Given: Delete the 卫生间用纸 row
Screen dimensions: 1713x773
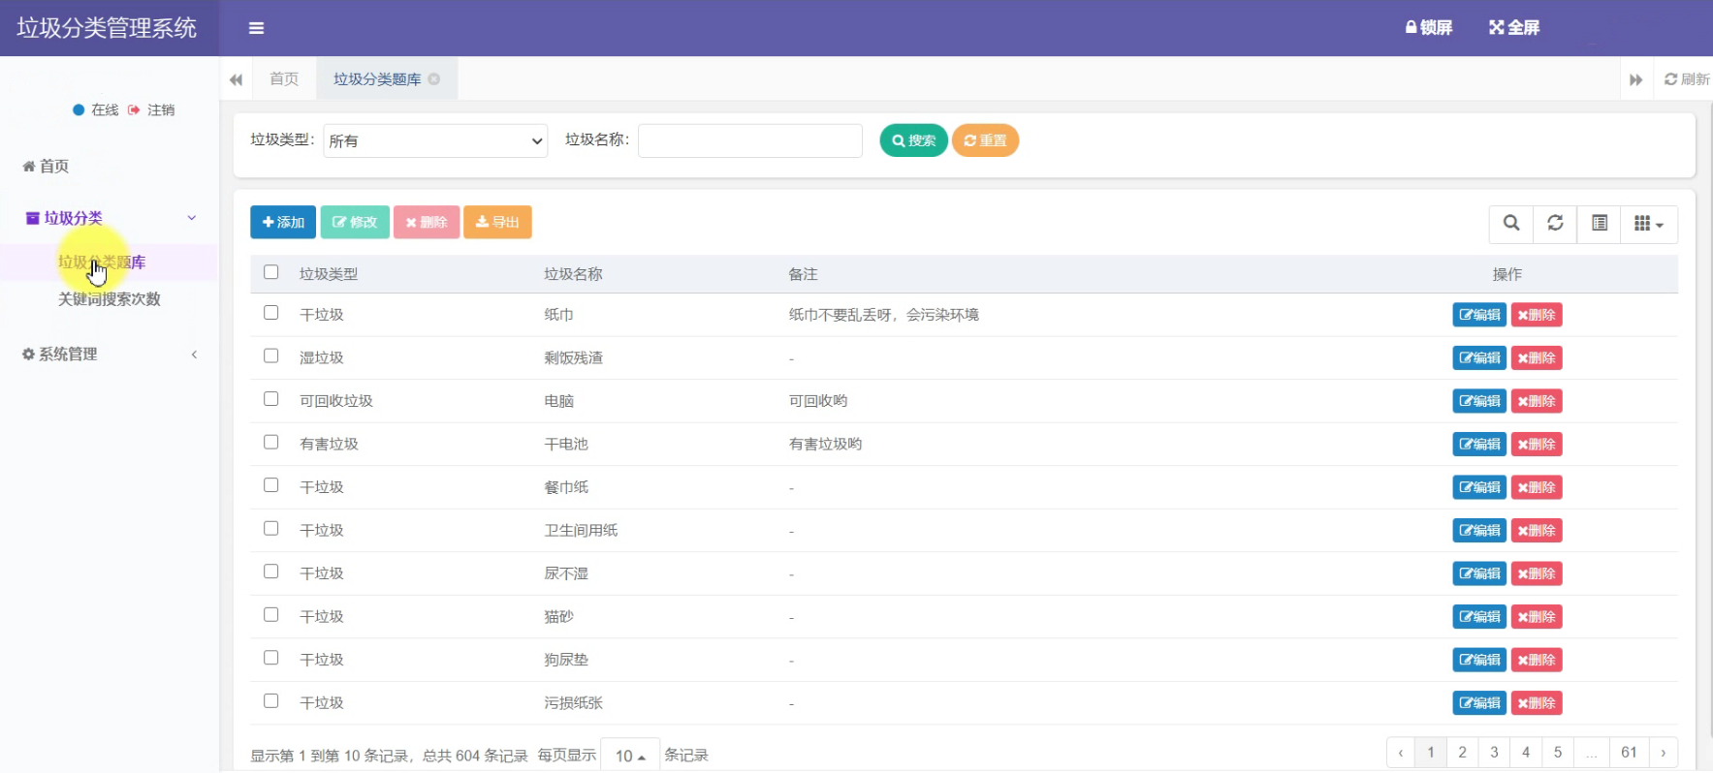Looking at the screenshot, I should point(1537,531).
